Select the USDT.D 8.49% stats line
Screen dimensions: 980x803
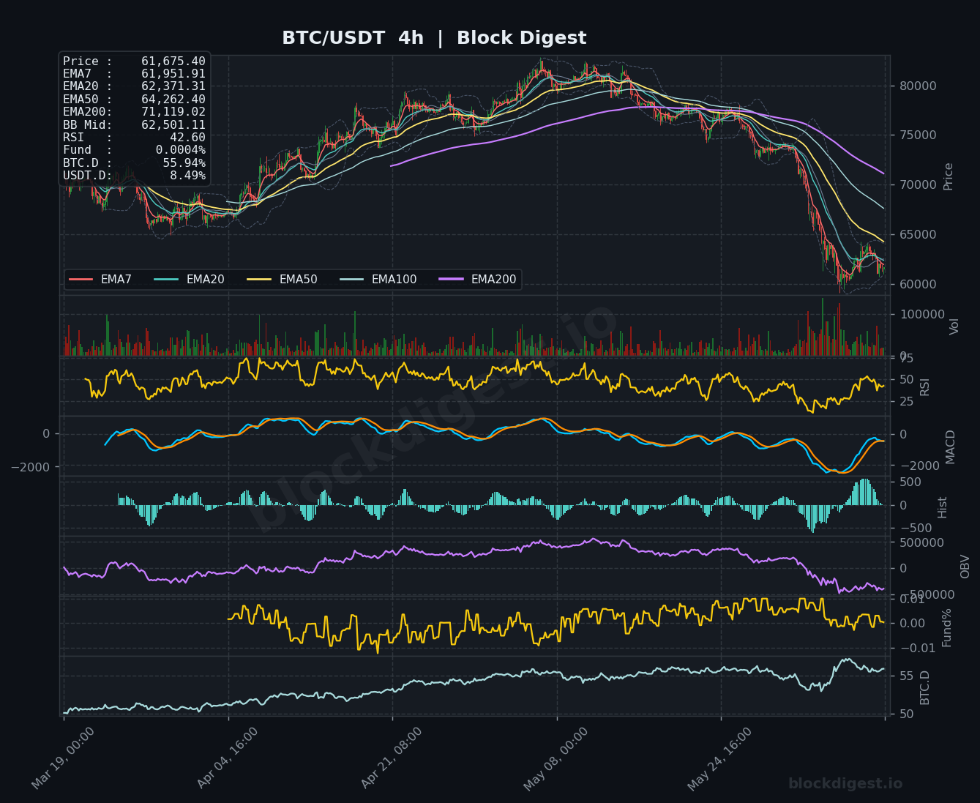pyautogui.click(x=134, y=176)
